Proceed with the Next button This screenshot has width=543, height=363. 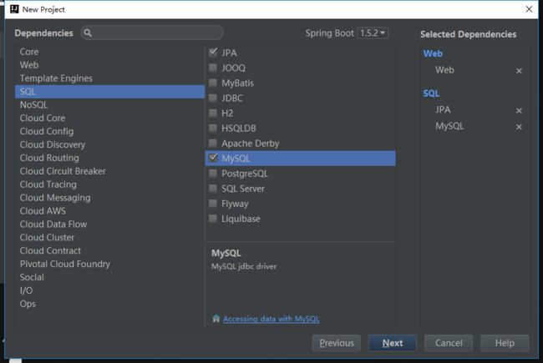tap(393, 343)
